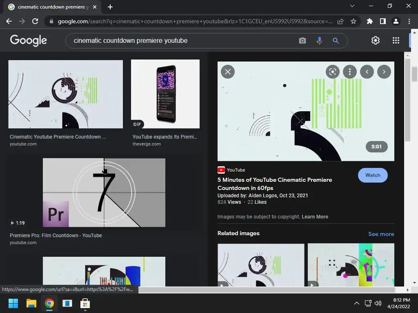Viewport: 418px width, 313px height.
Task: Open 5 Minutes of YouTube Cinematic Premiere title
Action: coord(275,184)
